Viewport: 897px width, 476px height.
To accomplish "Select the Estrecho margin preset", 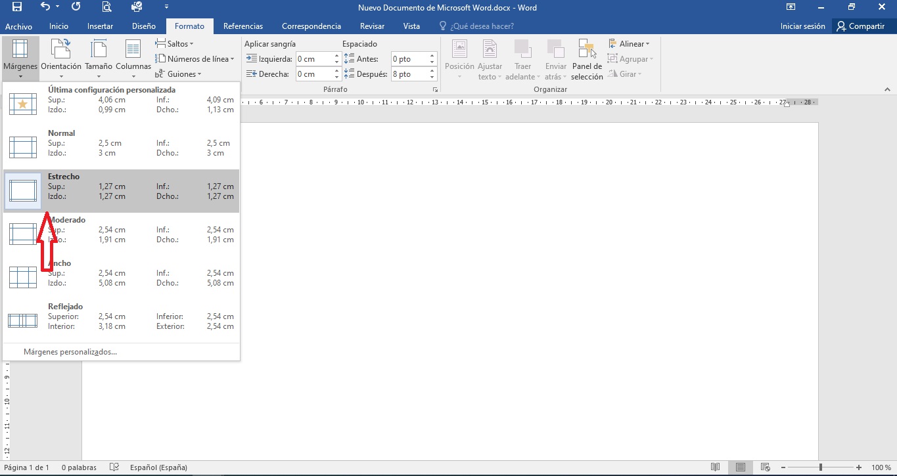I will (122, 190).
